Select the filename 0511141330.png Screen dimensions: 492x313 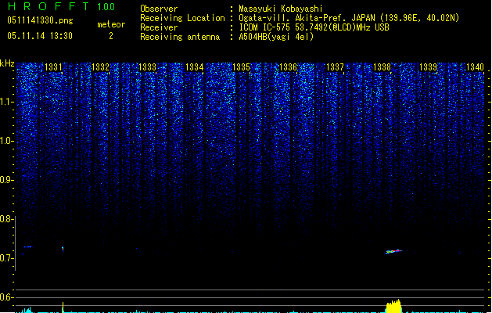coord(40,20)
